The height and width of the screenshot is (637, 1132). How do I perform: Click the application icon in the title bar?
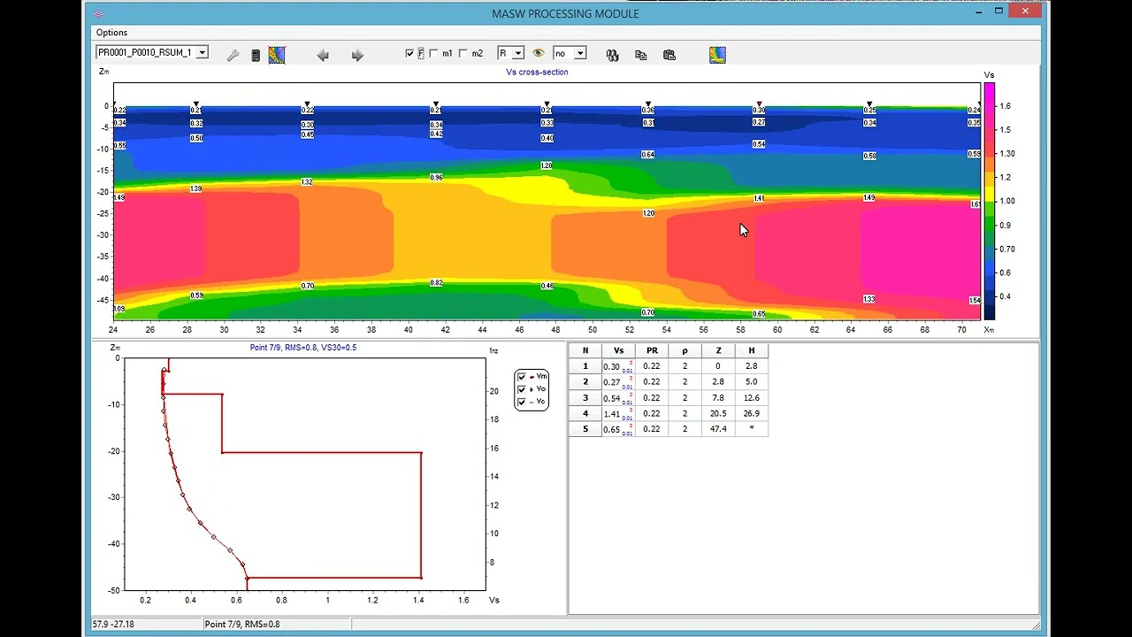98,13
